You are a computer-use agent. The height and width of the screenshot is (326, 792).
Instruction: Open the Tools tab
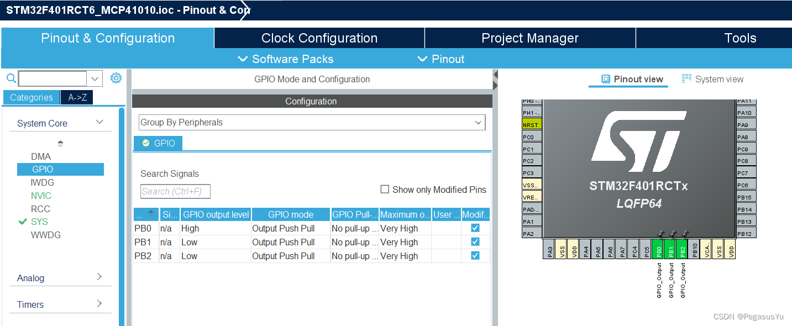tap(714, 38)
